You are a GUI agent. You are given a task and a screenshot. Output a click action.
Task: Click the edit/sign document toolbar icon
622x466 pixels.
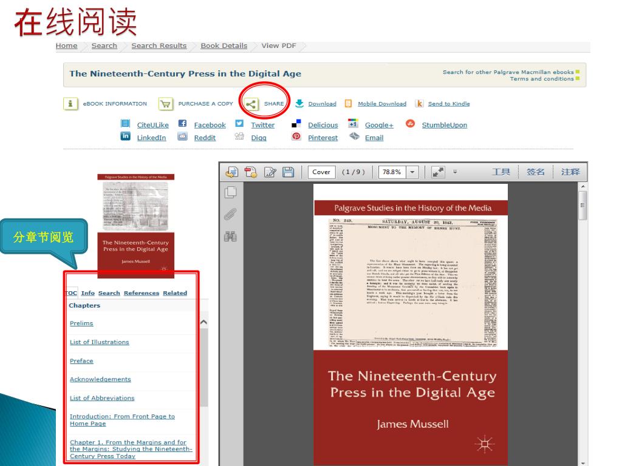270,172
